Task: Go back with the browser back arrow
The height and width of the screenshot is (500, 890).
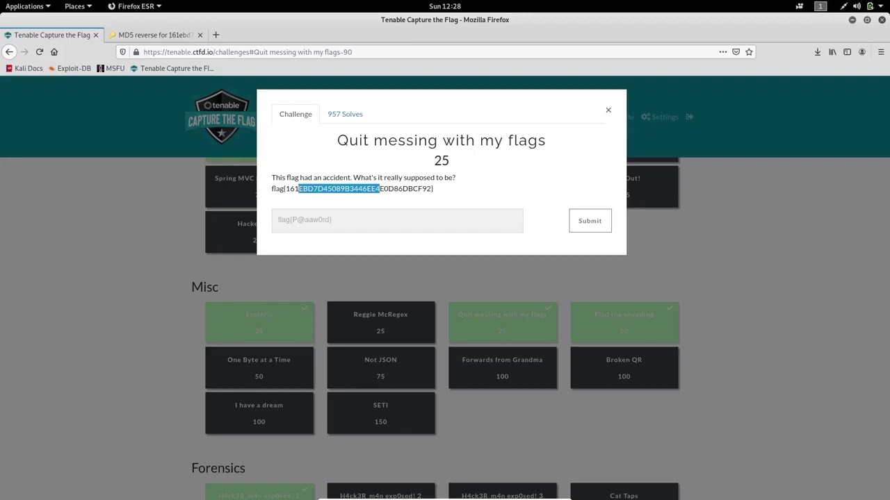Action: (9, 52)
